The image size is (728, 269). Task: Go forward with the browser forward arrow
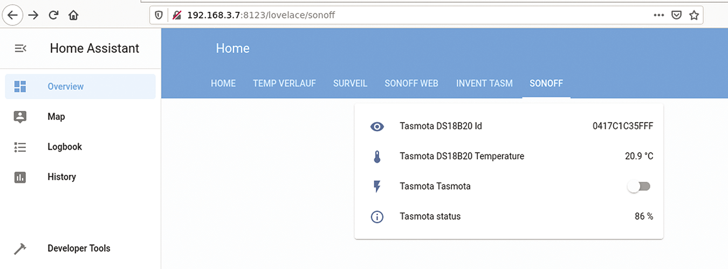(33, 15)
